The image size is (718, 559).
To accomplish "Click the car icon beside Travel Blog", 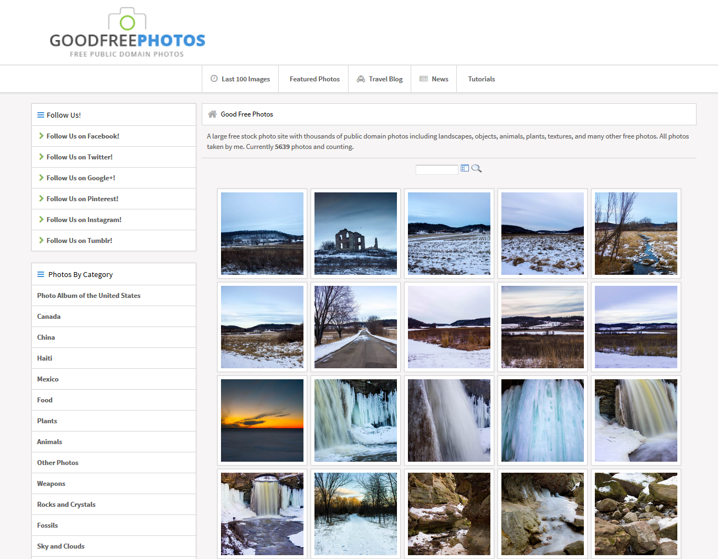I will pyautogui.click(x=361, y=79).
